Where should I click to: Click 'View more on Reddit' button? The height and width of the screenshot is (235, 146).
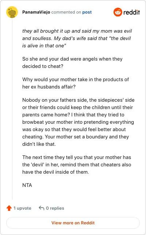pos(73,223)
